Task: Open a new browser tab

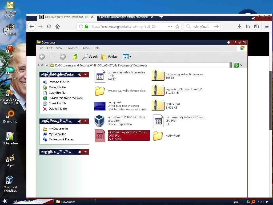Action: [x=161, y=17]
